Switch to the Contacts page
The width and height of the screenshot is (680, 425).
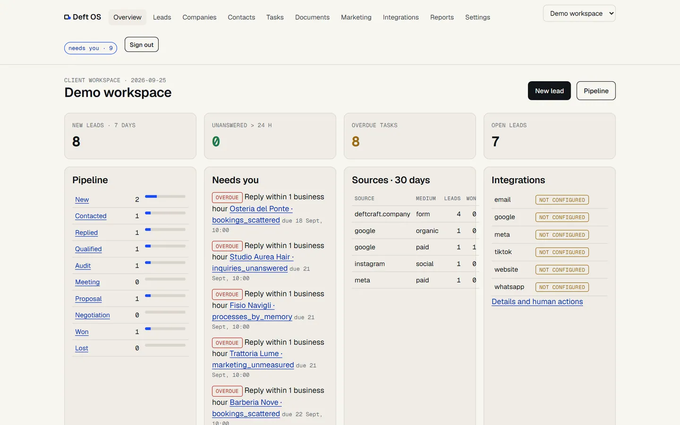(241, 17)
